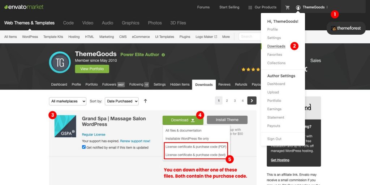Open the Hidden Items tab

[x=180, y=85]
